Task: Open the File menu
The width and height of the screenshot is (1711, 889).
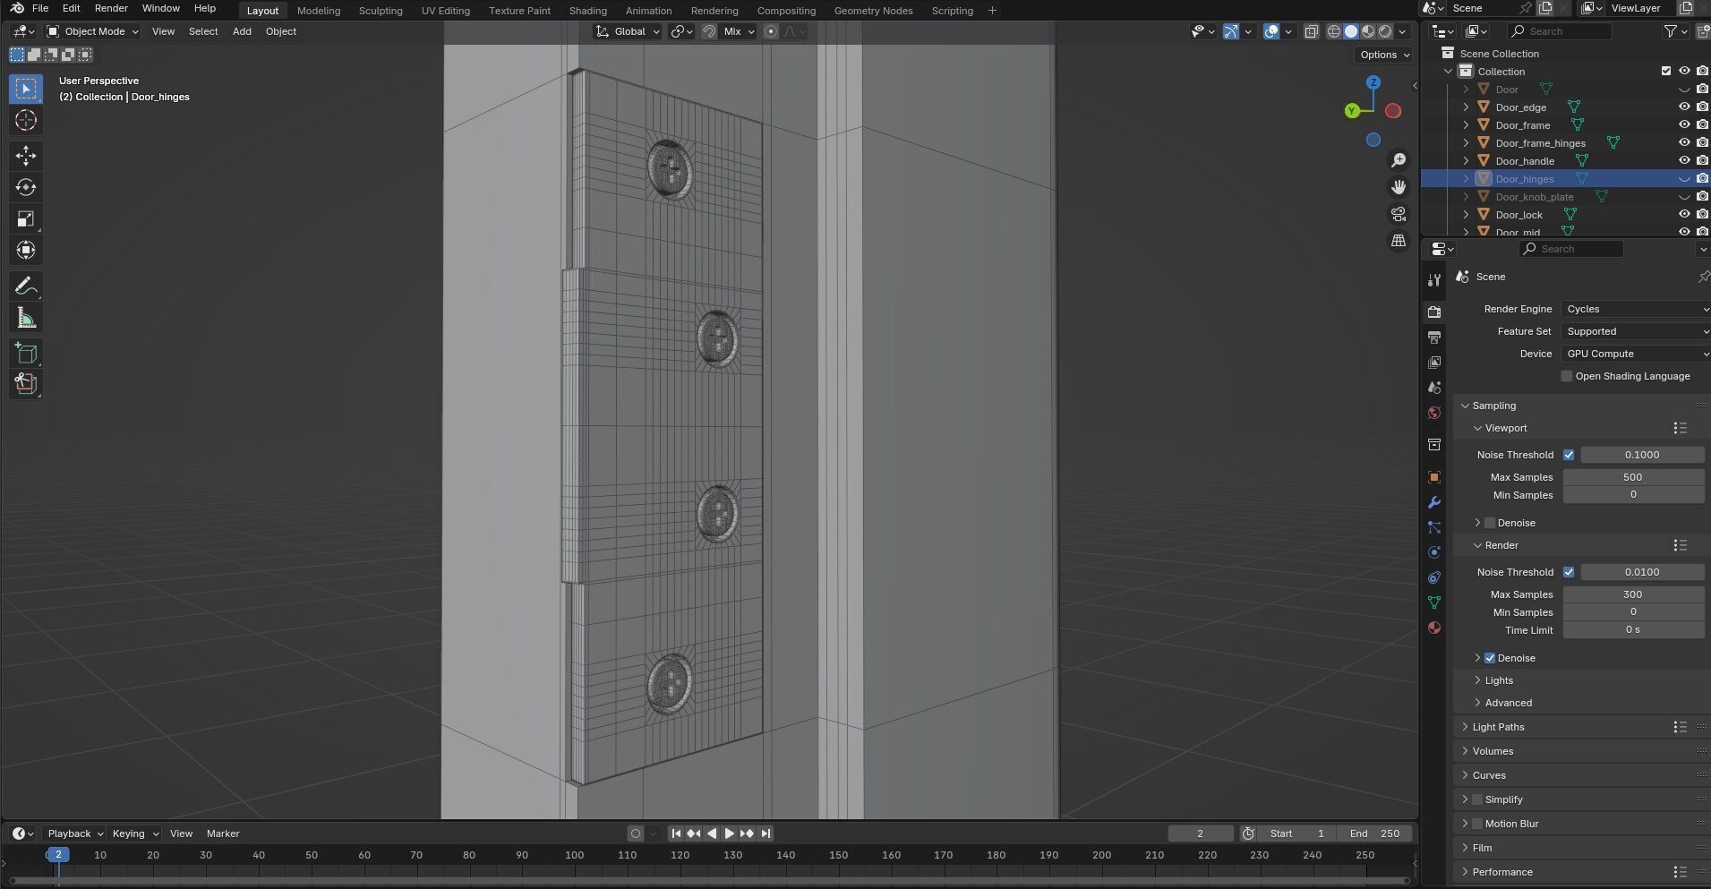Action: (x=40, y=8)
